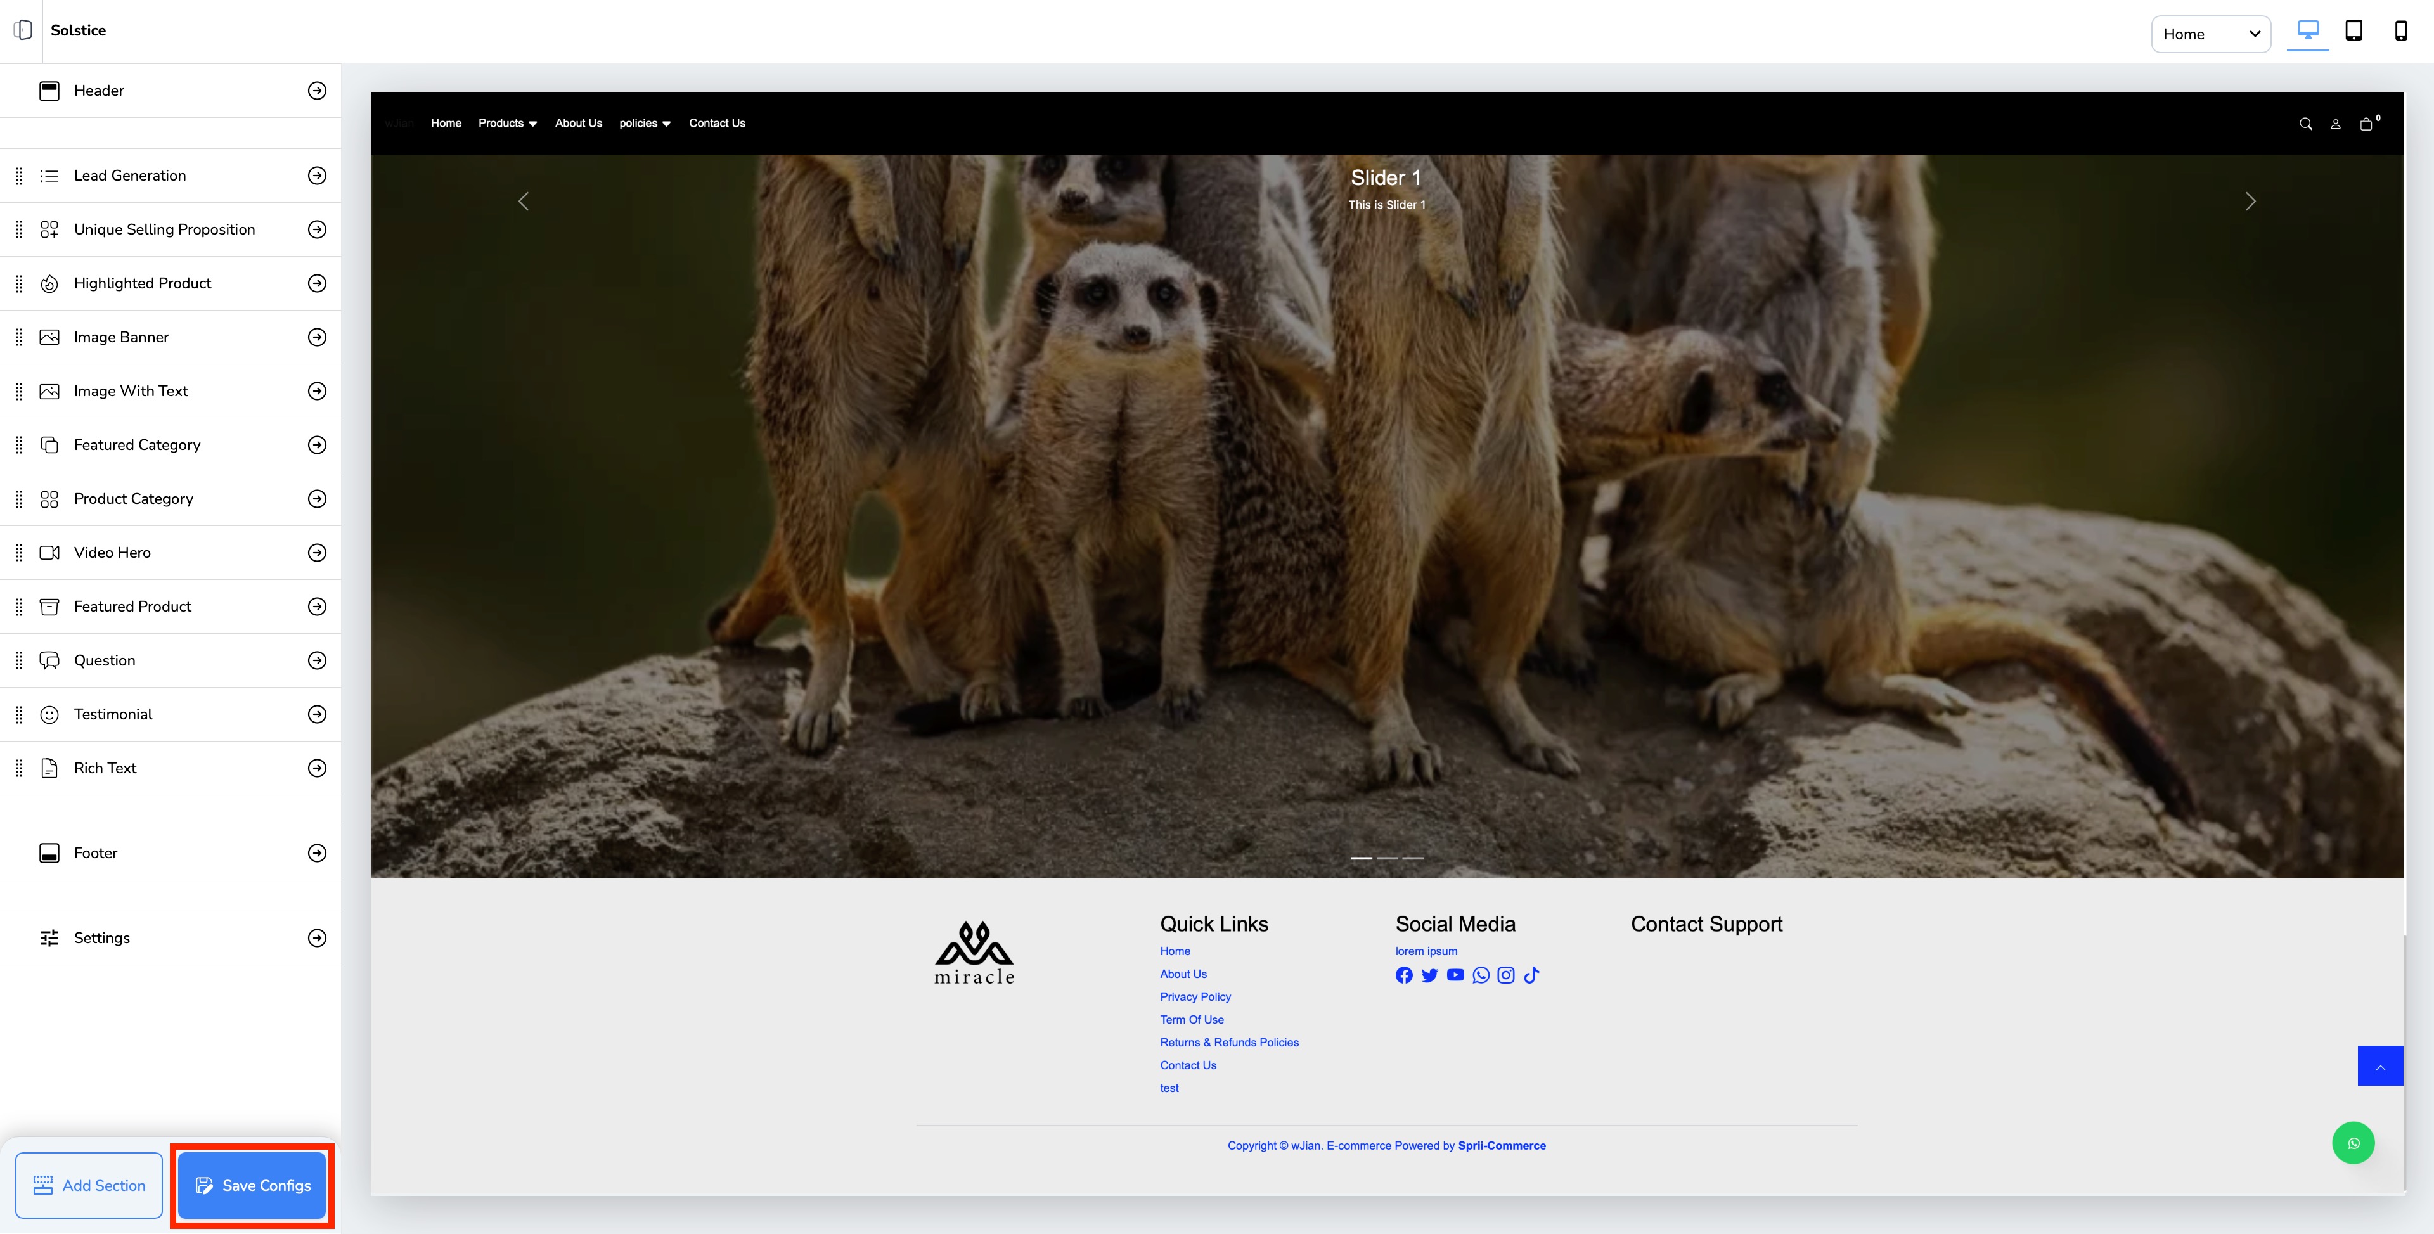This screenshot has height=1234, width=2434.
Task: Select Contact Us in preview navigation
Action: (x=716, y=123)
